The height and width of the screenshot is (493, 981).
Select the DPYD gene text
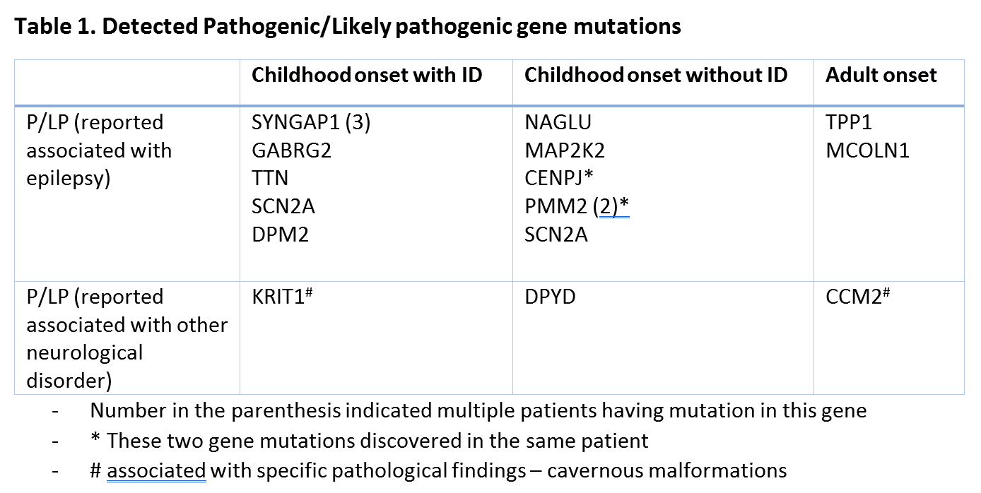550,297
